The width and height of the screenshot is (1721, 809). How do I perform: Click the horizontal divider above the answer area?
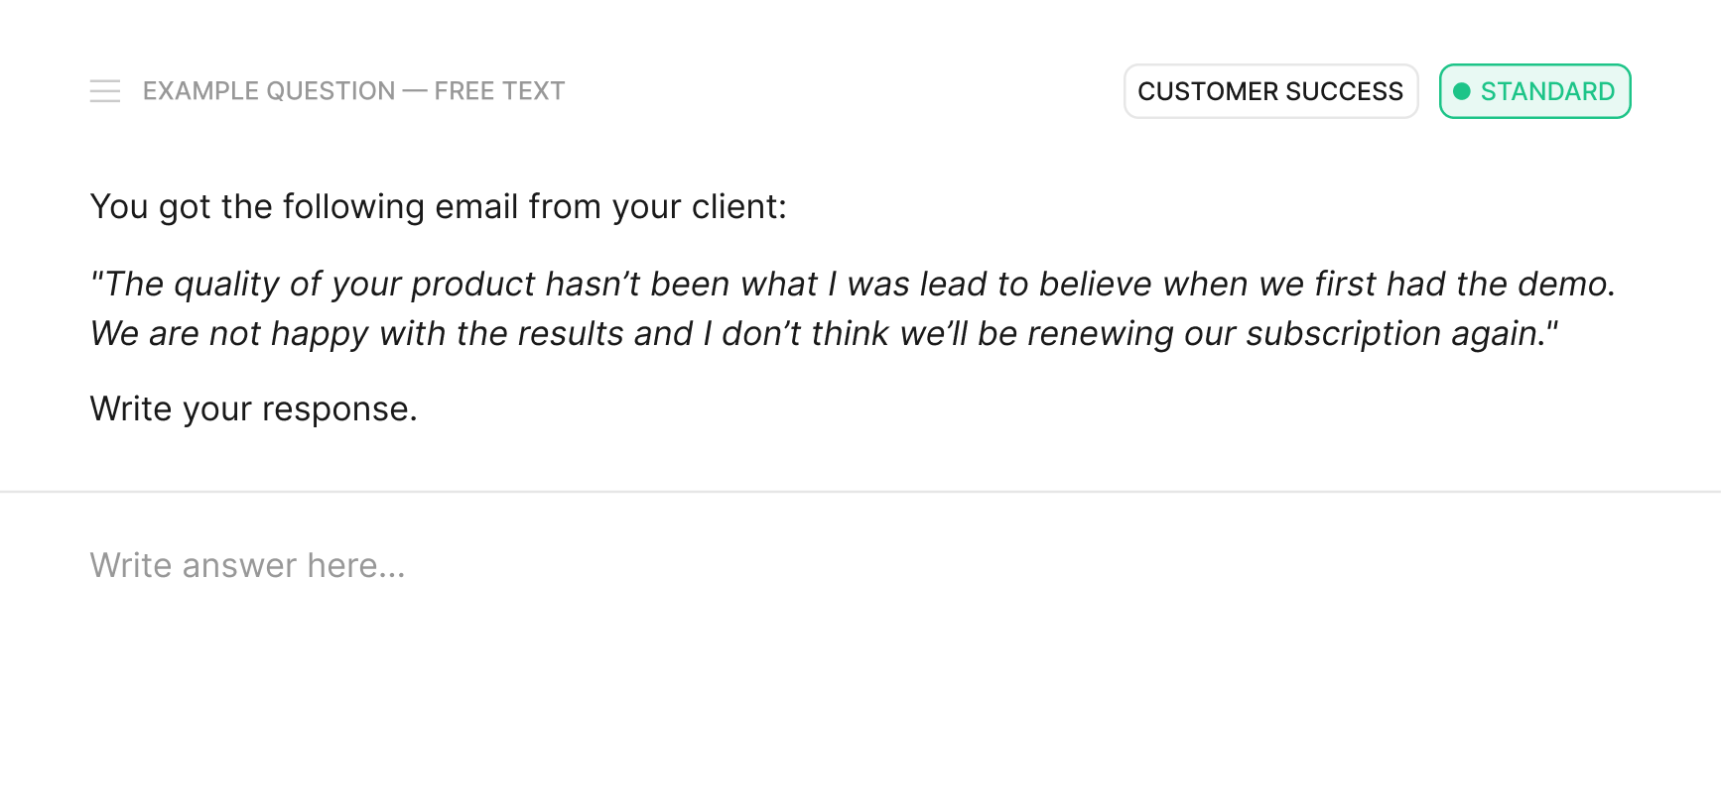(860, 492)
